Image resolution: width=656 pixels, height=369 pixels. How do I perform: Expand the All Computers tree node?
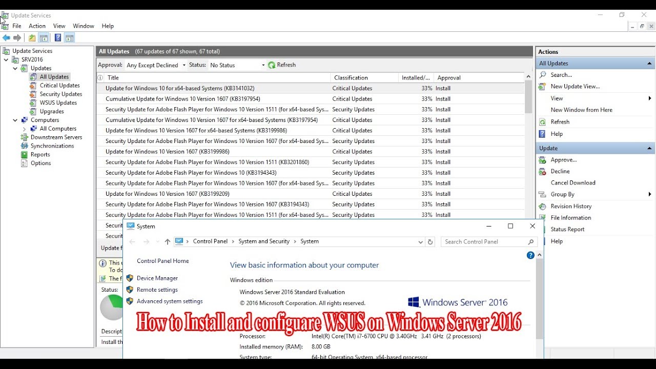click(25, 129)
